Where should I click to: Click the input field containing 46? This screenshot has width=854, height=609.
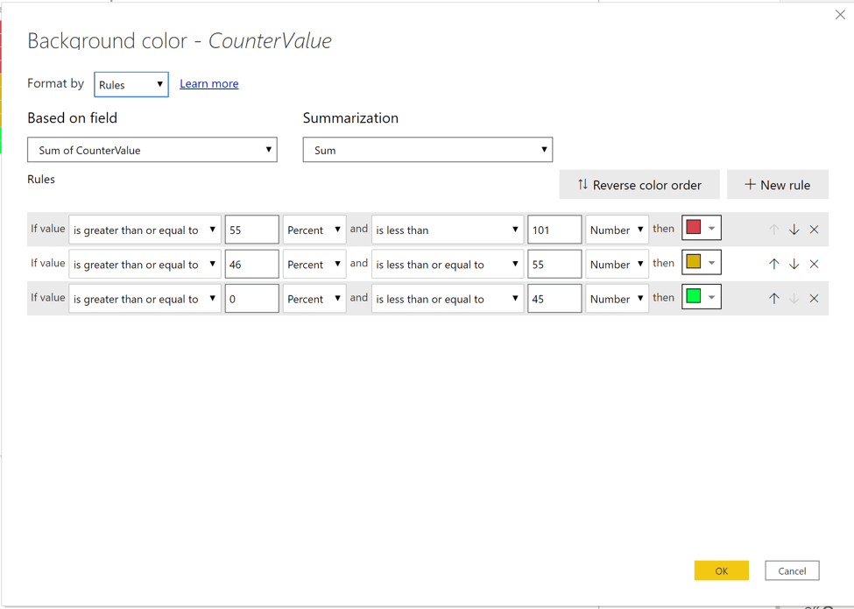251,264
